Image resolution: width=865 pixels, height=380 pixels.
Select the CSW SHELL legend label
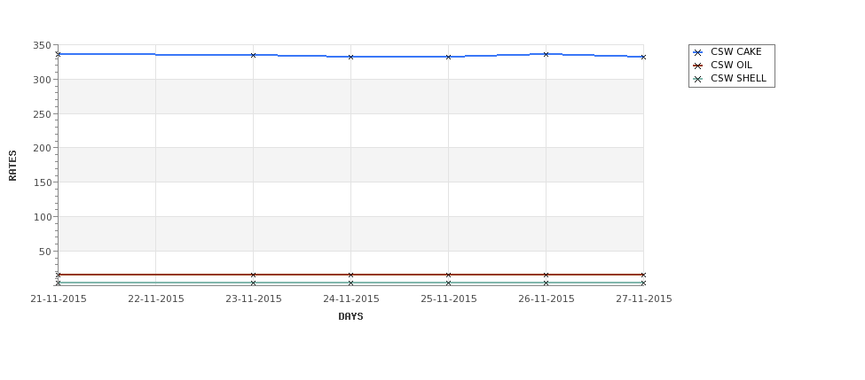click(738, 78)
